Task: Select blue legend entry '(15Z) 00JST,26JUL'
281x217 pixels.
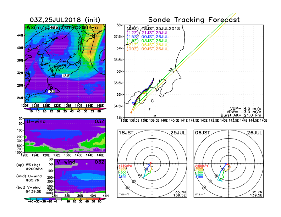Action: (148, 37)
